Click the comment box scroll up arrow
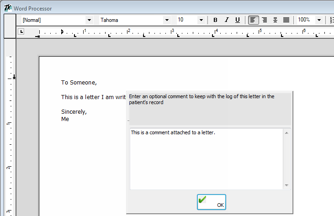Screen dimensions: 334x216 point(286,133)
